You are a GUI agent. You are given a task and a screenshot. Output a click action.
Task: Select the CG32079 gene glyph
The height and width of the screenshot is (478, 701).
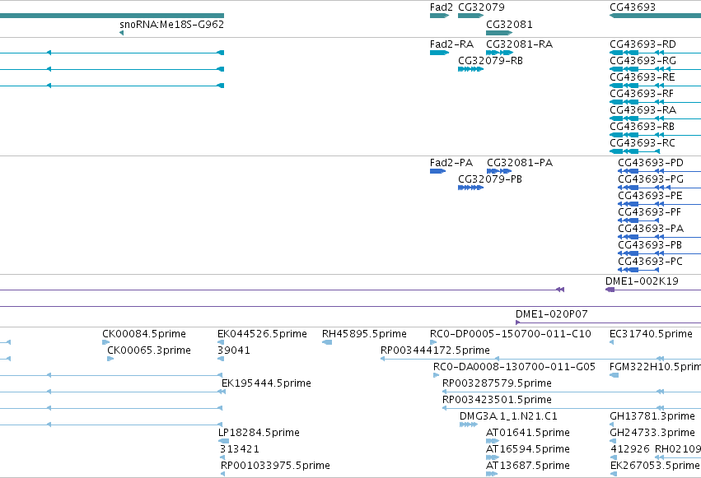click(470, 16)
